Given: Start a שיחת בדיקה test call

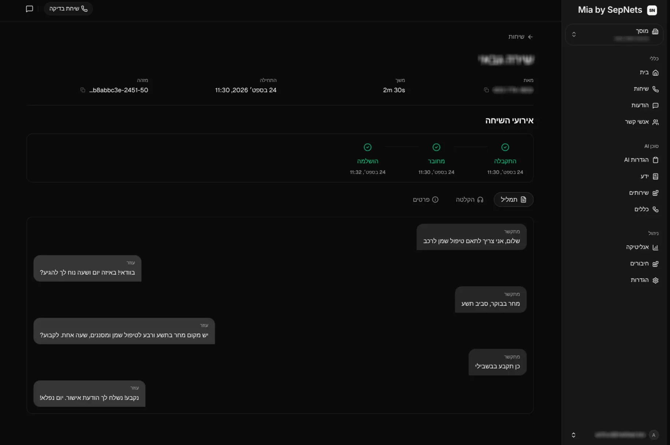Looking at the screenshot, I should [x=68, y=9].
